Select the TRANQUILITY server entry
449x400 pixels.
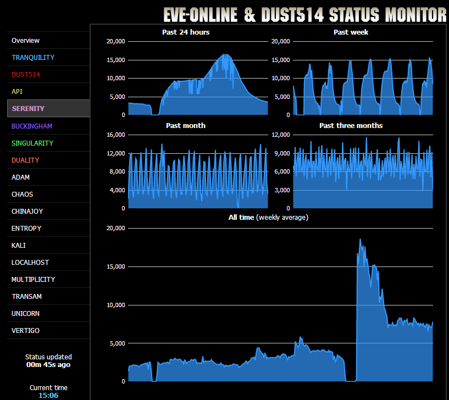coord(48,58)
